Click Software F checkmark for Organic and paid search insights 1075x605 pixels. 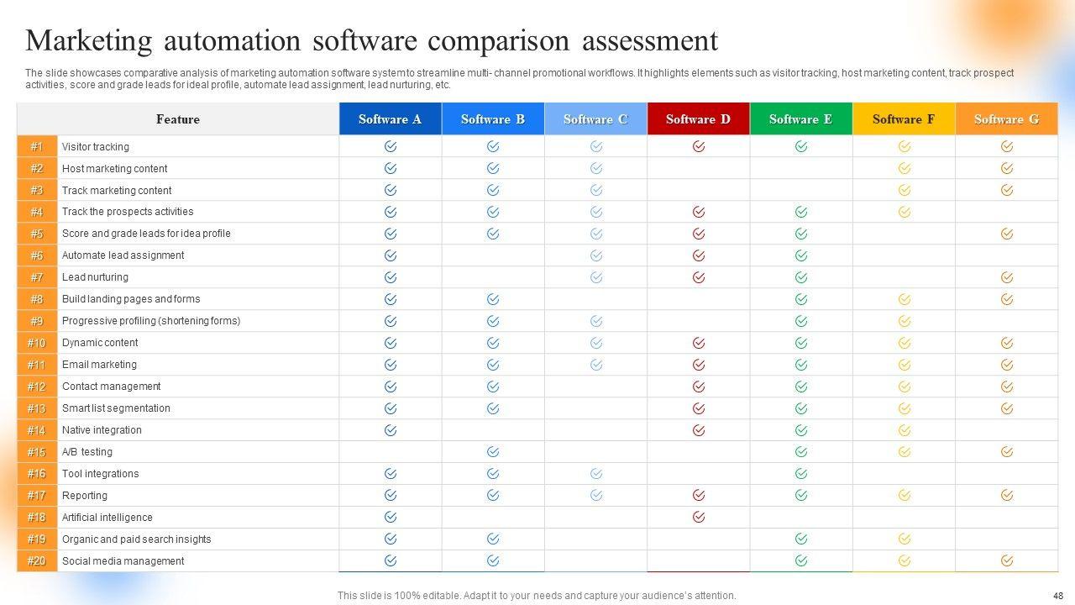[x=904, y=539]
